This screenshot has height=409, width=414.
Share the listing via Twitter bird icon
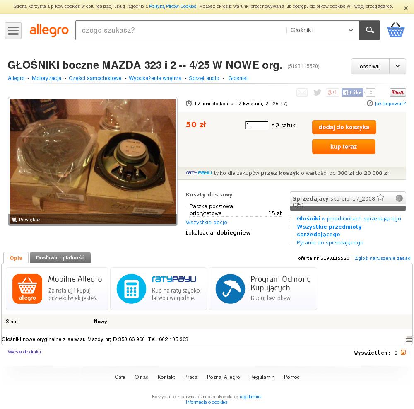(317, 92)
